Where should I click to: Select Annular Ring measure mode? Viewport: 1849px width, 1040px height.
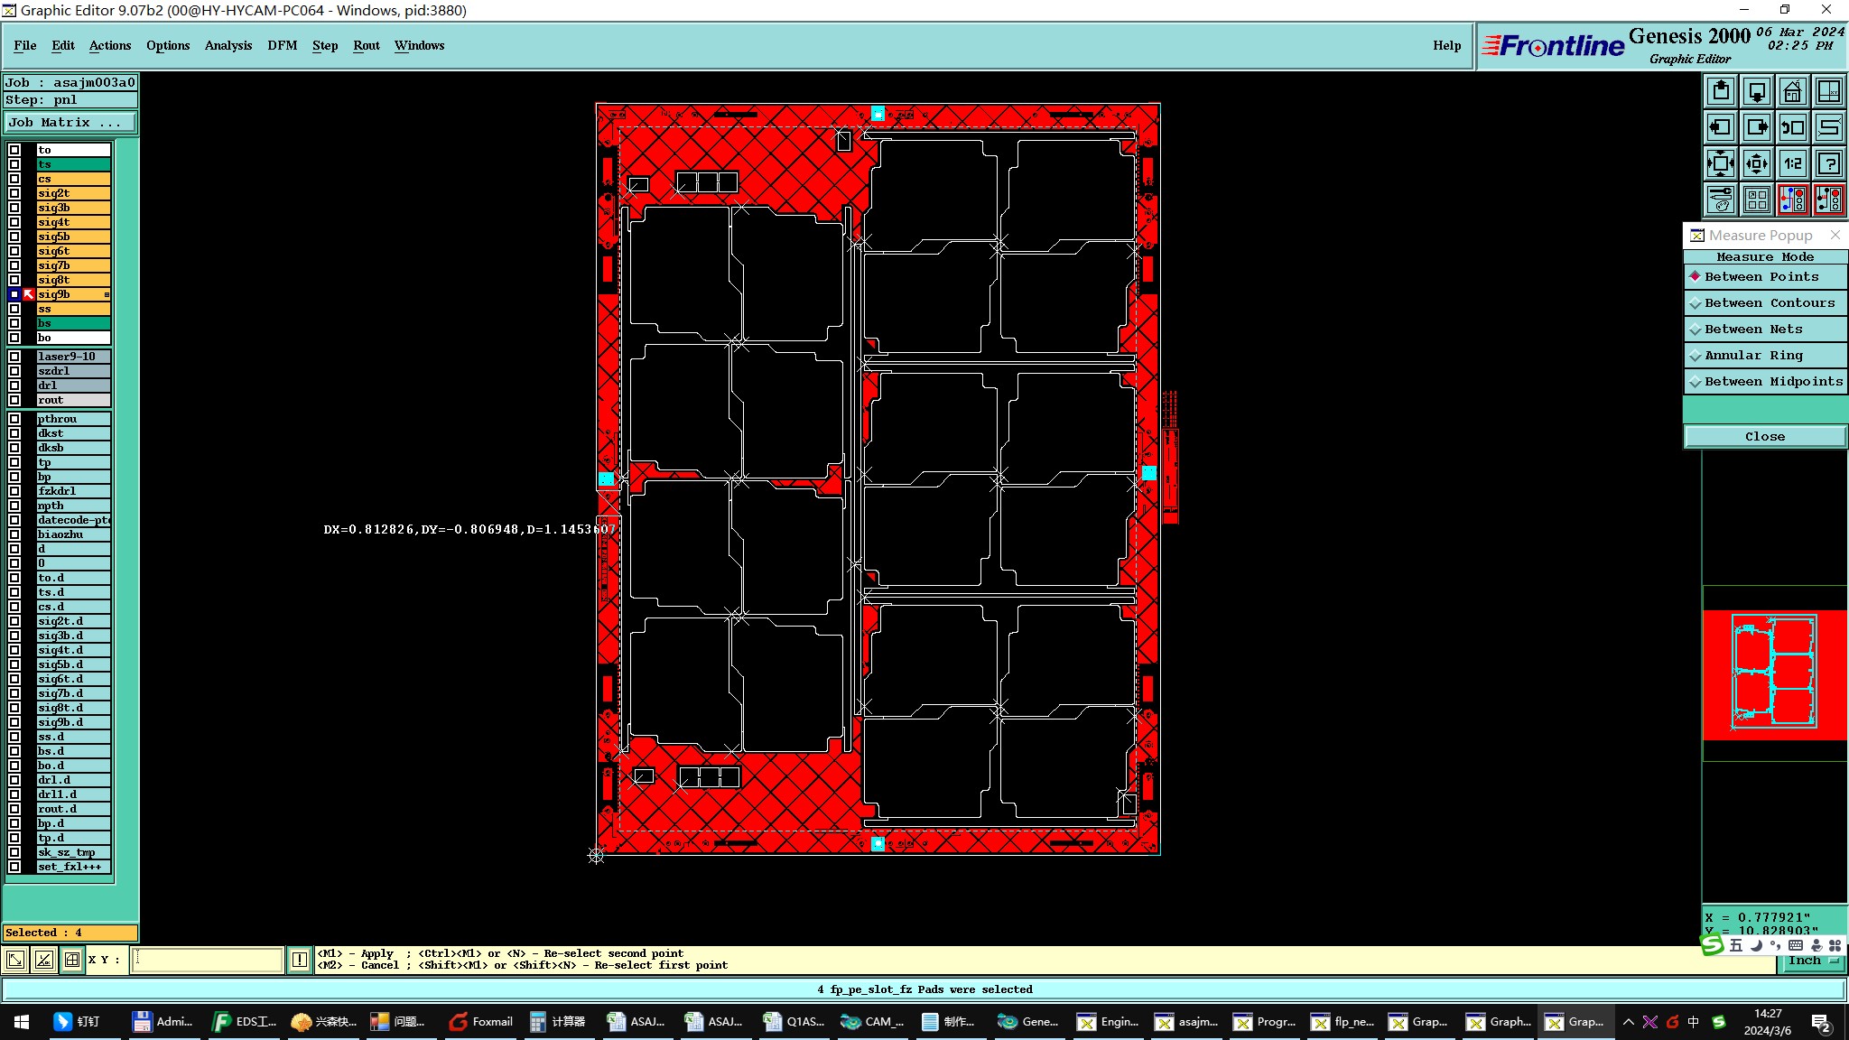pyautogui.click(x=1765, y=356)
